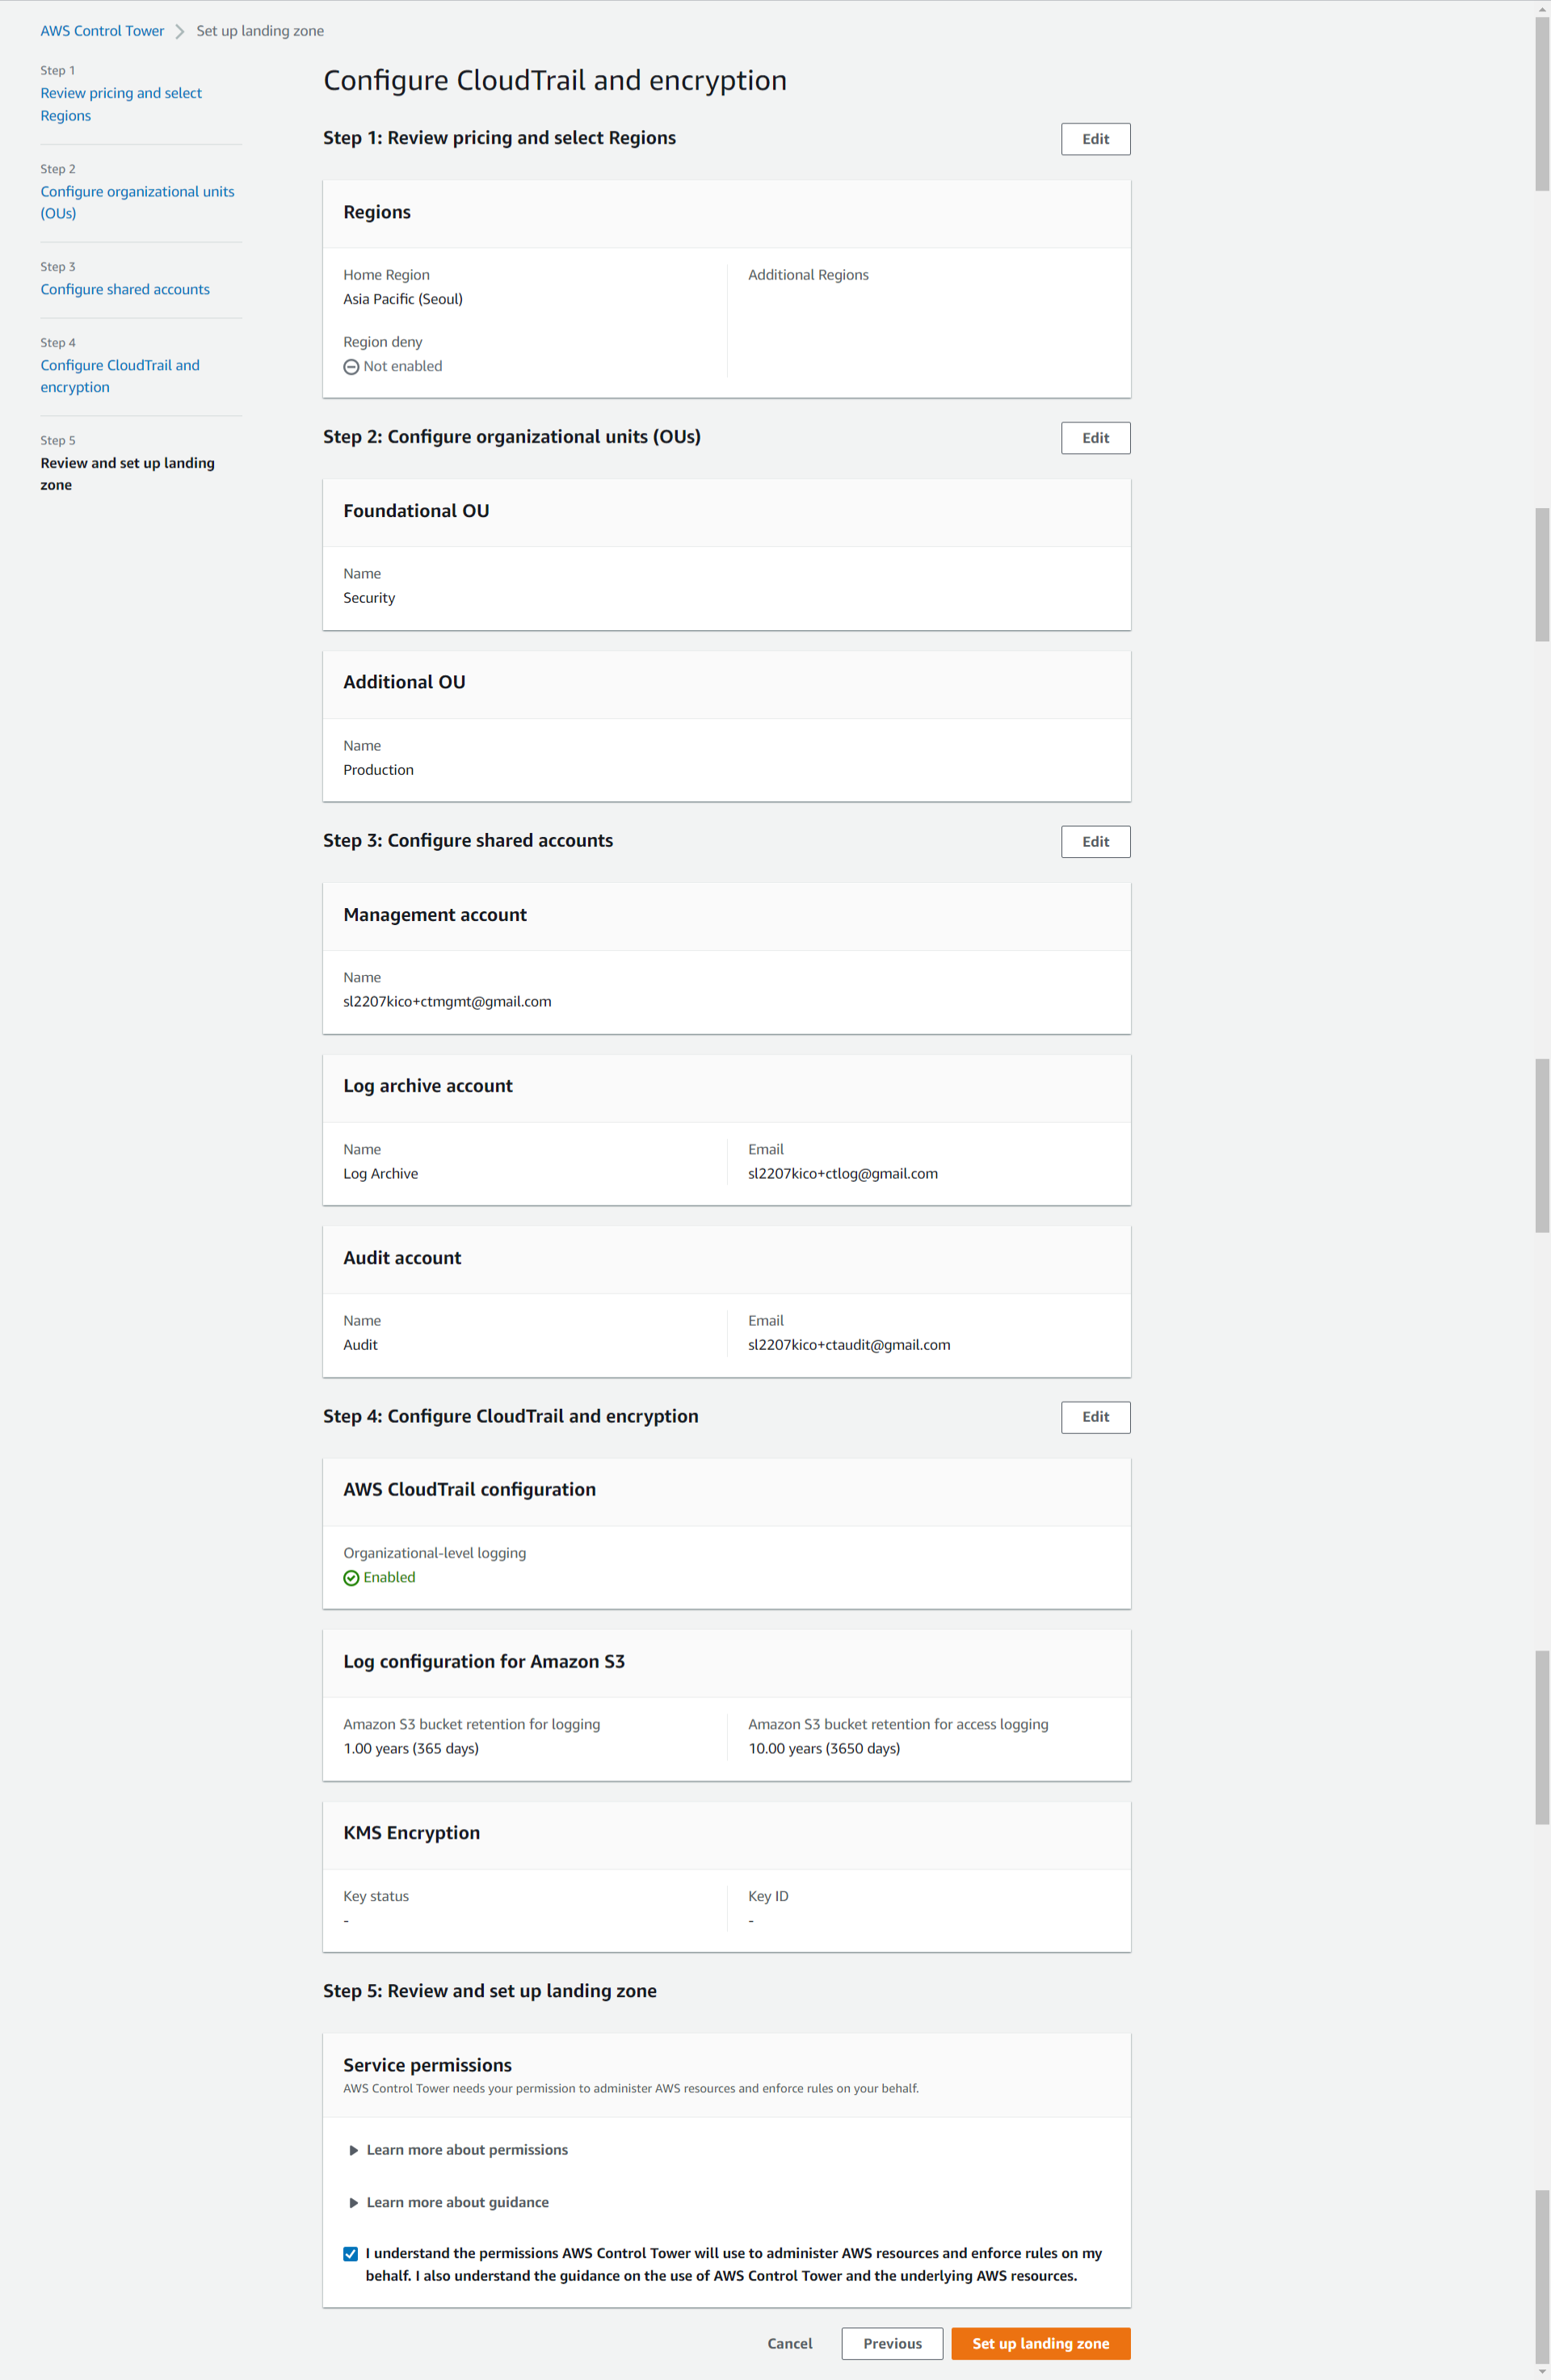Viewport: 1551px width, 2380px height.
Task: Click the breadcrumb chevron separator
Action: tap(180, 31)
